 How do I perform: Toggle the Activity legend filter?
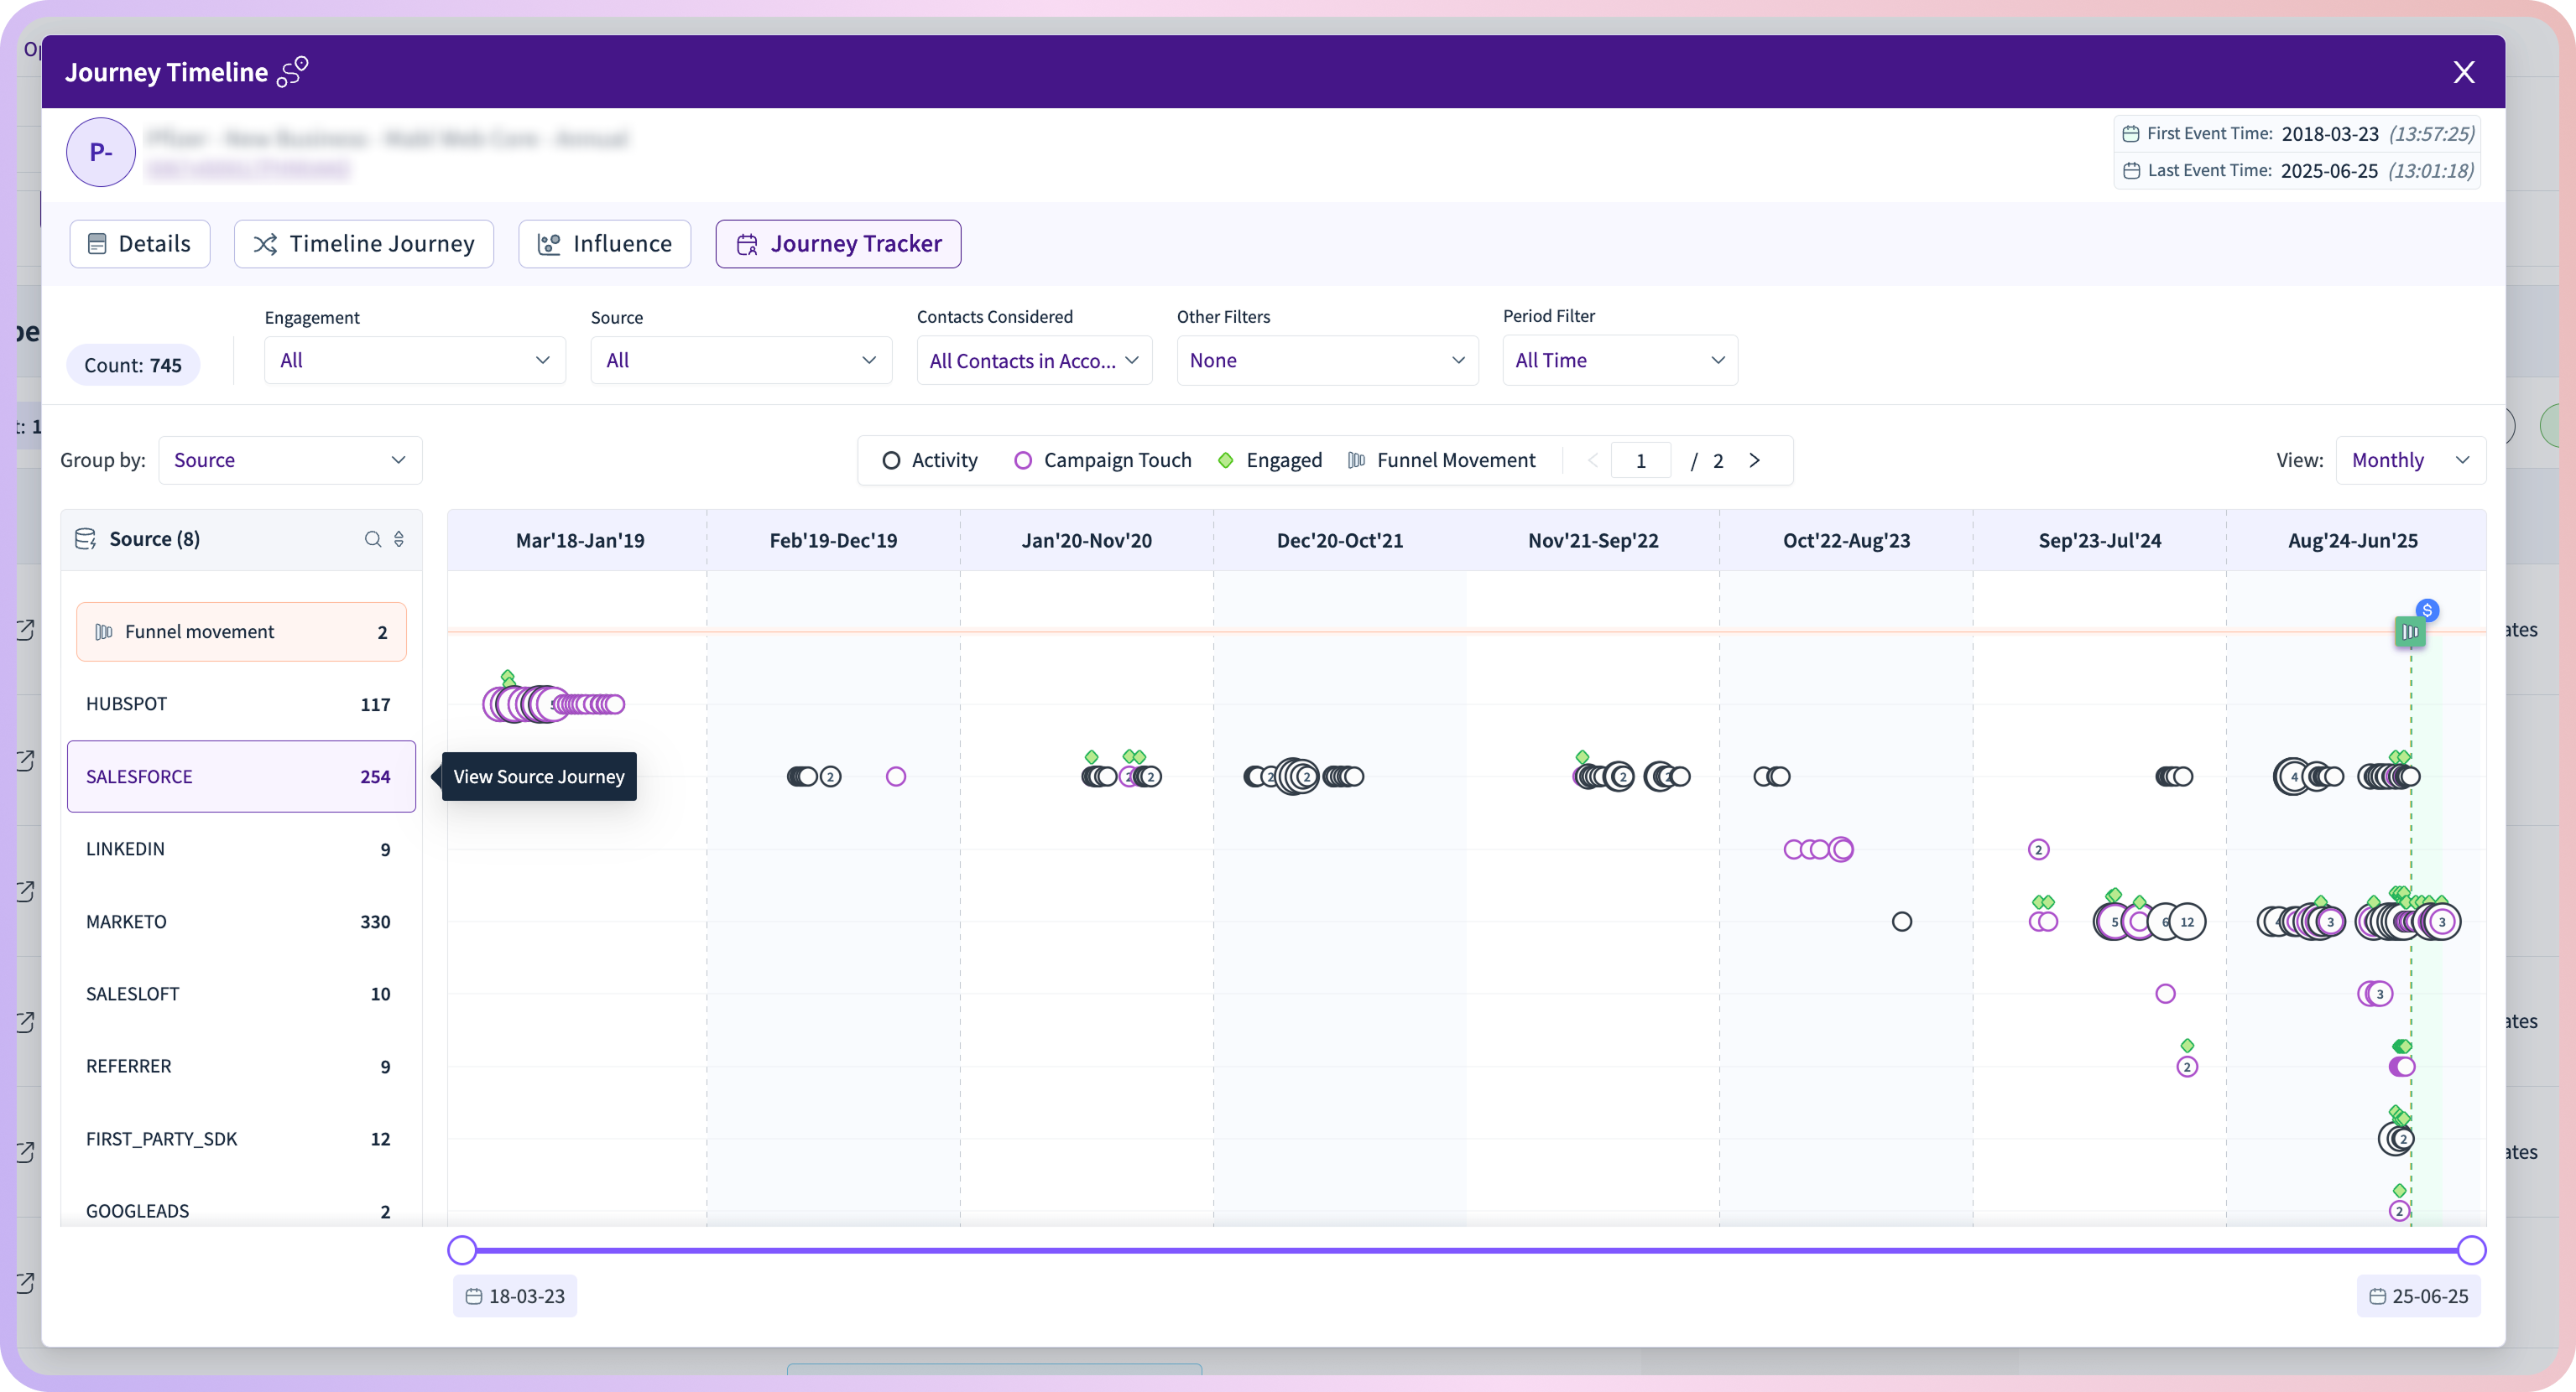click(x=929, y=460)
